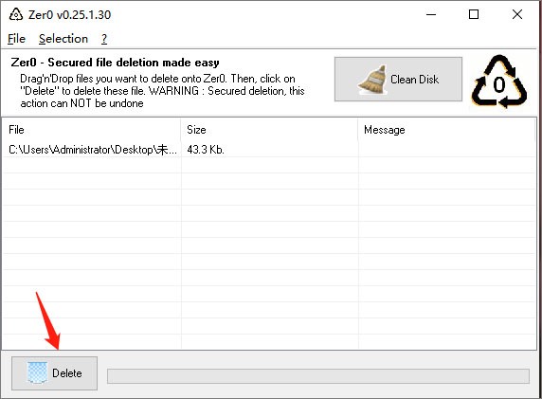Sort list by File column header
The image size is (542, 399).
(x=92, y=130)
